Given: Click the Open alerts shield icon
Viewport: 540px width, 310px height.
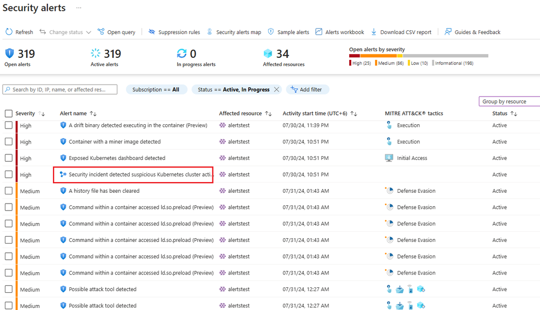Looking at the screenshot, I should click(x=10, y=53).
